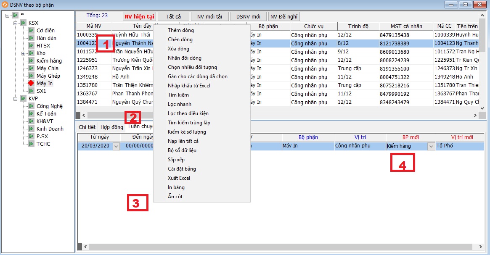490x255 pixels.
Task: Click the Tổ Phó cell under Vị trí mới
Action: 460,146
